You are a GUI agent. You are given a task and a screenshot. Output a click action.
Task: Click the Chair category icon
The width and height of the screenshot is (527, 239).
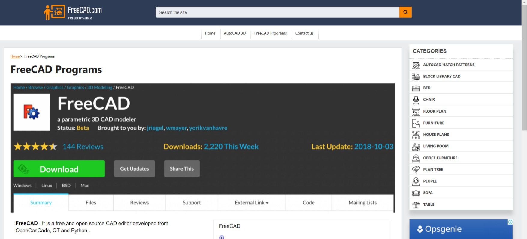click(x=416, y=100)
